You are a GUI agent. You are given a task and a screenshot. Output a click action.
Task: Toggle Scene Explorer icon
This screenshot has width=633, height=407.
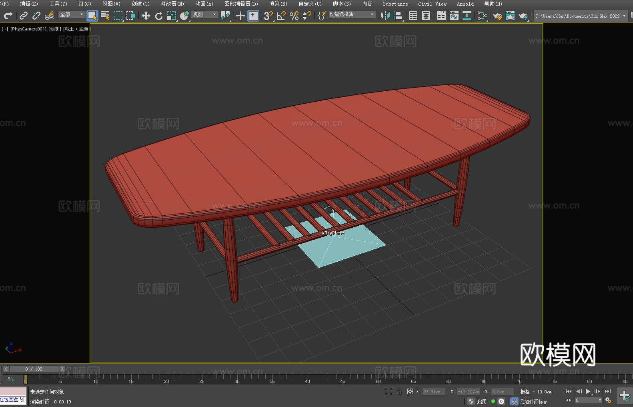pos(413,16)
